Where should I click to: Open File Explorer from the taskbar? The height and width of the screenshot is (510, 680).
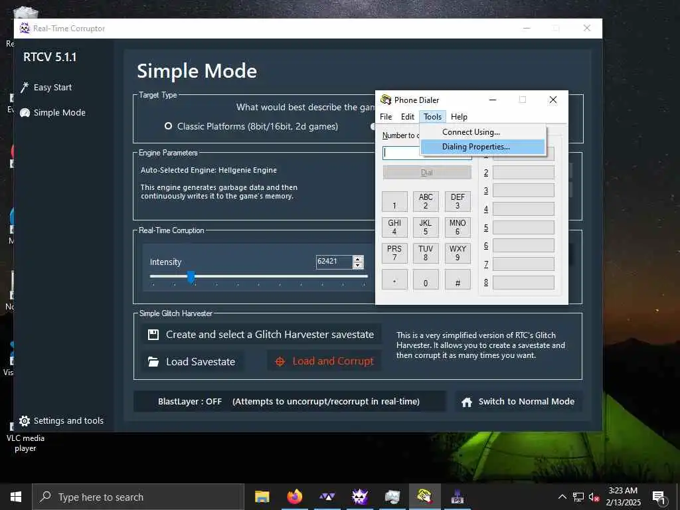pos(262,497)
